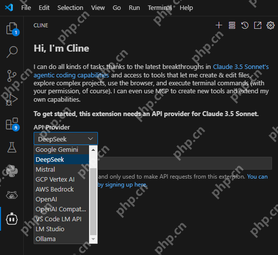Open the raccoon extension sidebar icon
The width and height of the screenshot is (278, 255).
point(12,195)
